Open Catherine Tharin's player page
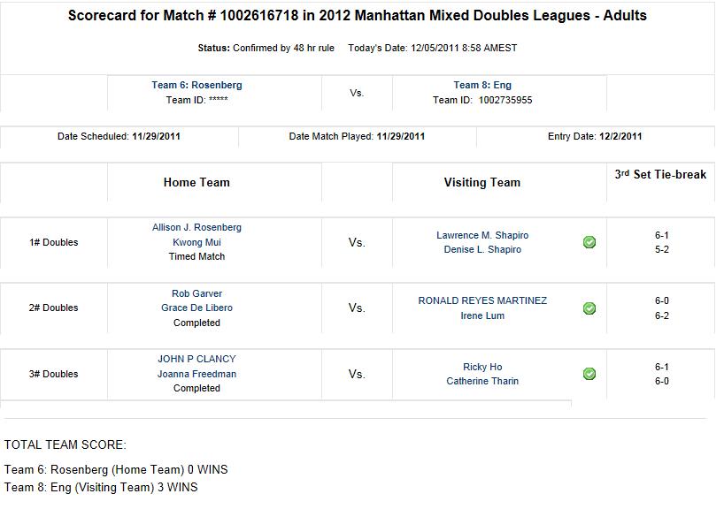Screen dimensions: 724x509 [482, 381]
